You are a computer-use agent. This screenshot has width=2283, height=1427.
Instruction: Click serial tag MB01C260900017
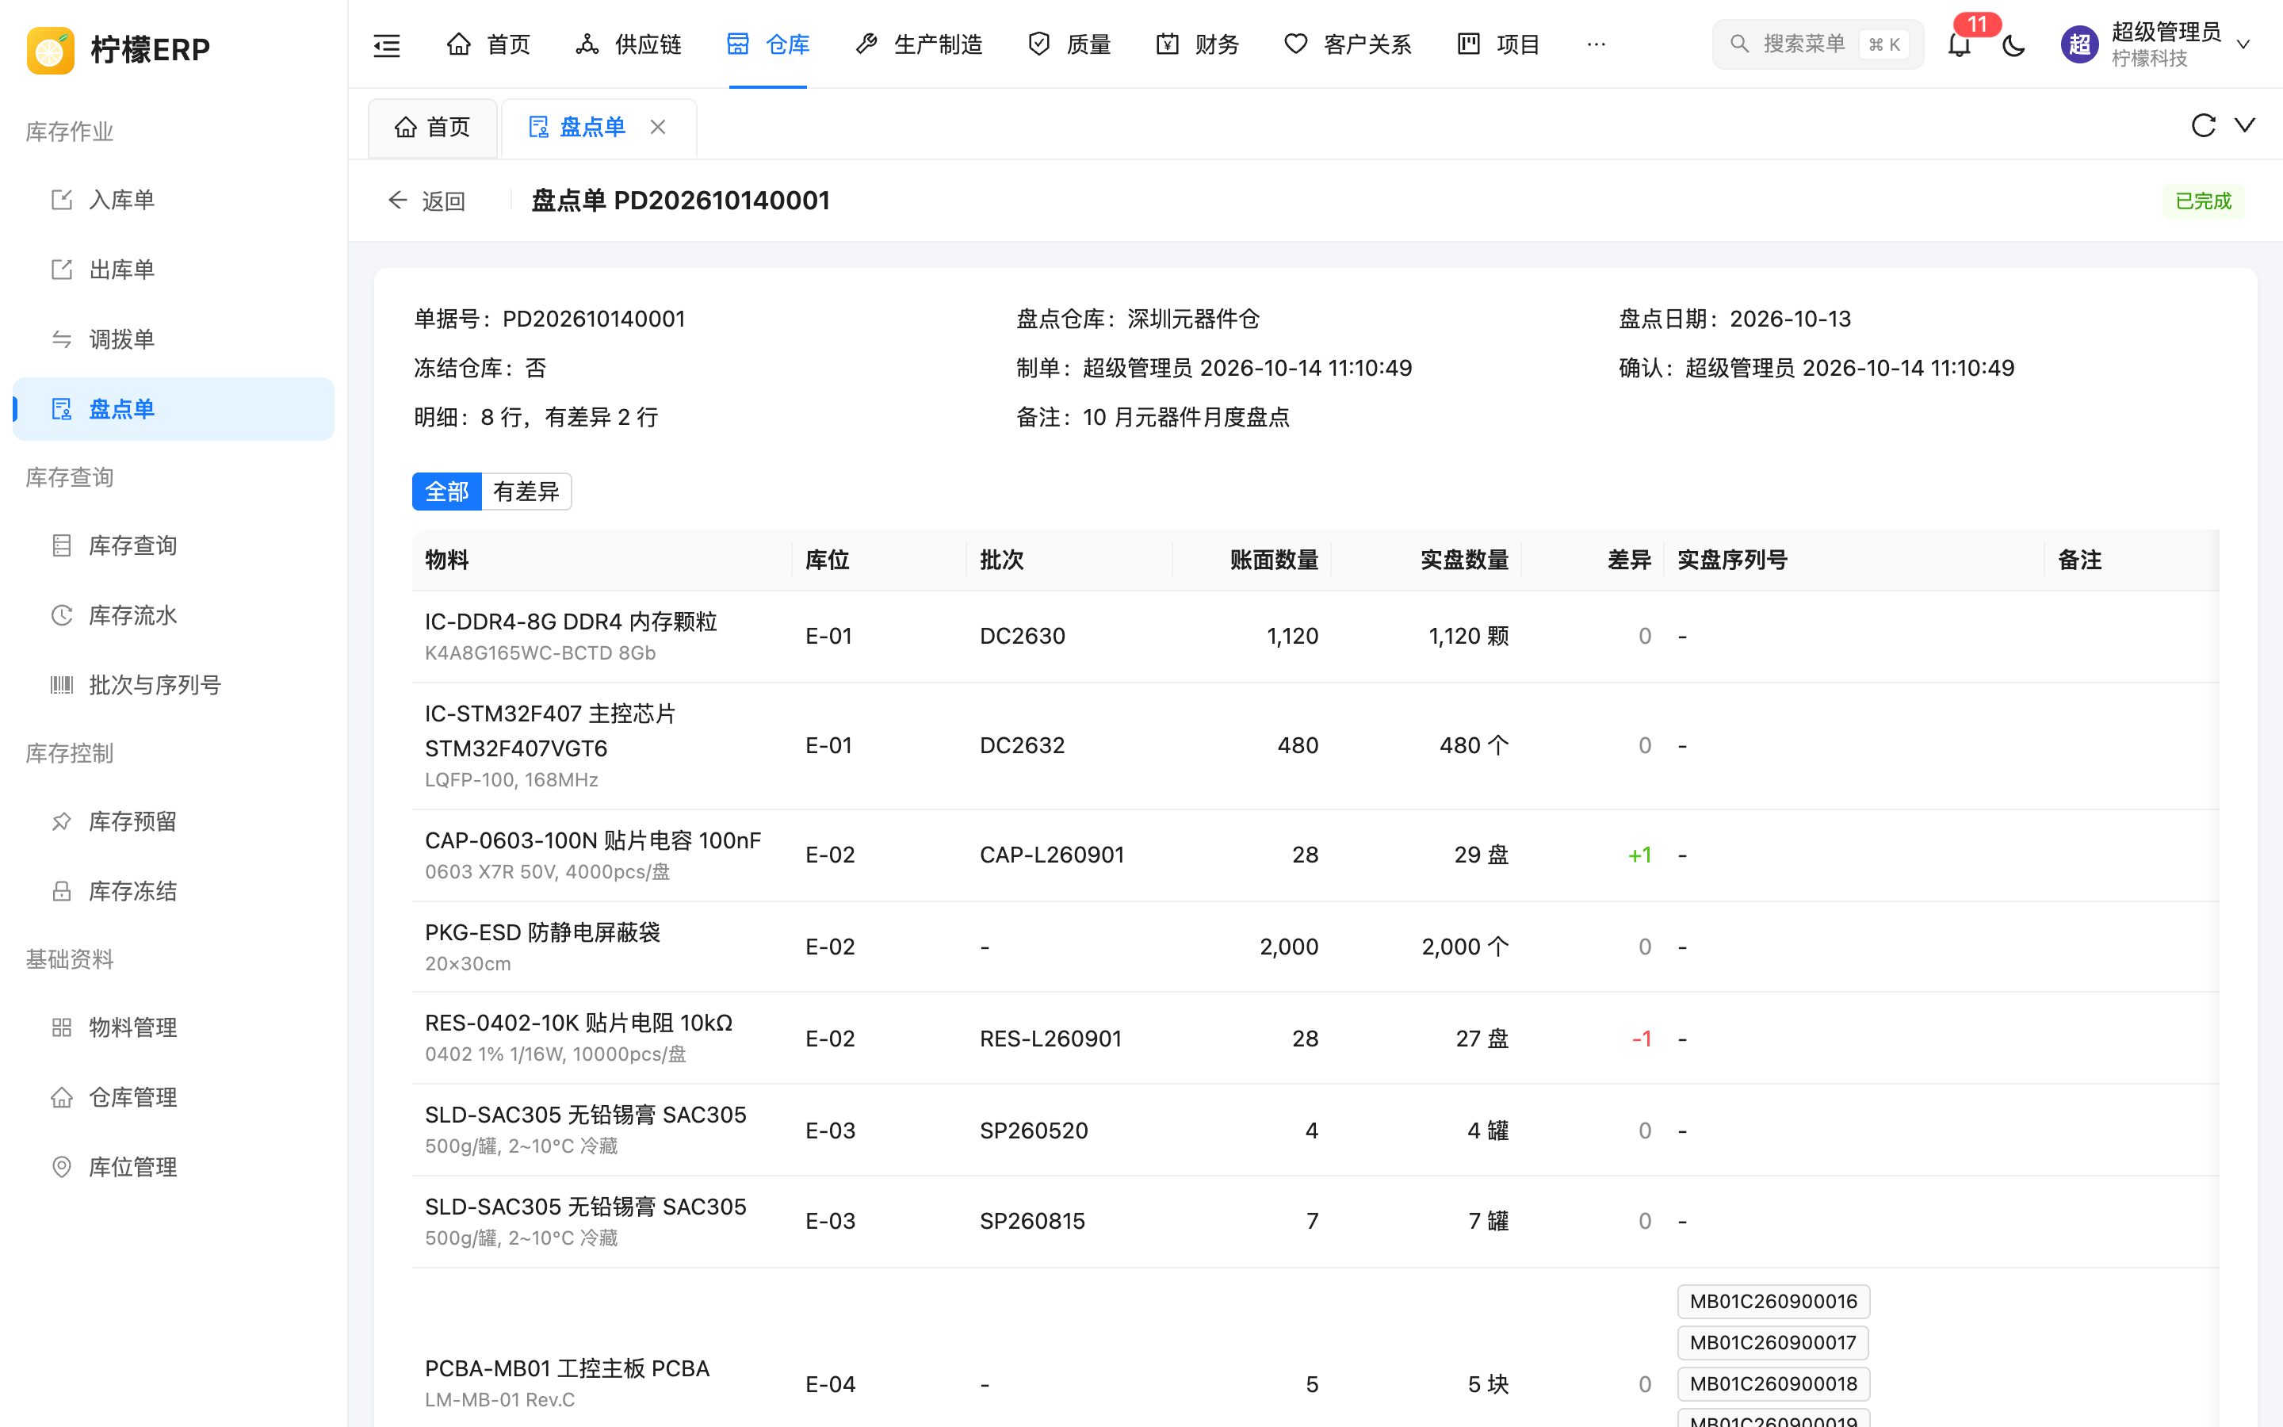point(1773,1342)
